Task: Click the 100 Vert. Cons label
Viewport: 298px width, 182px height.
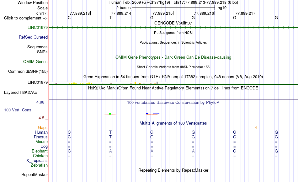Action: 18,110
